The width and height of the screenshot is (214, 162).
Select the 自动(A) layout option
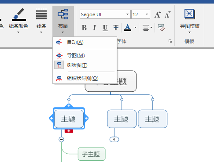85,43
